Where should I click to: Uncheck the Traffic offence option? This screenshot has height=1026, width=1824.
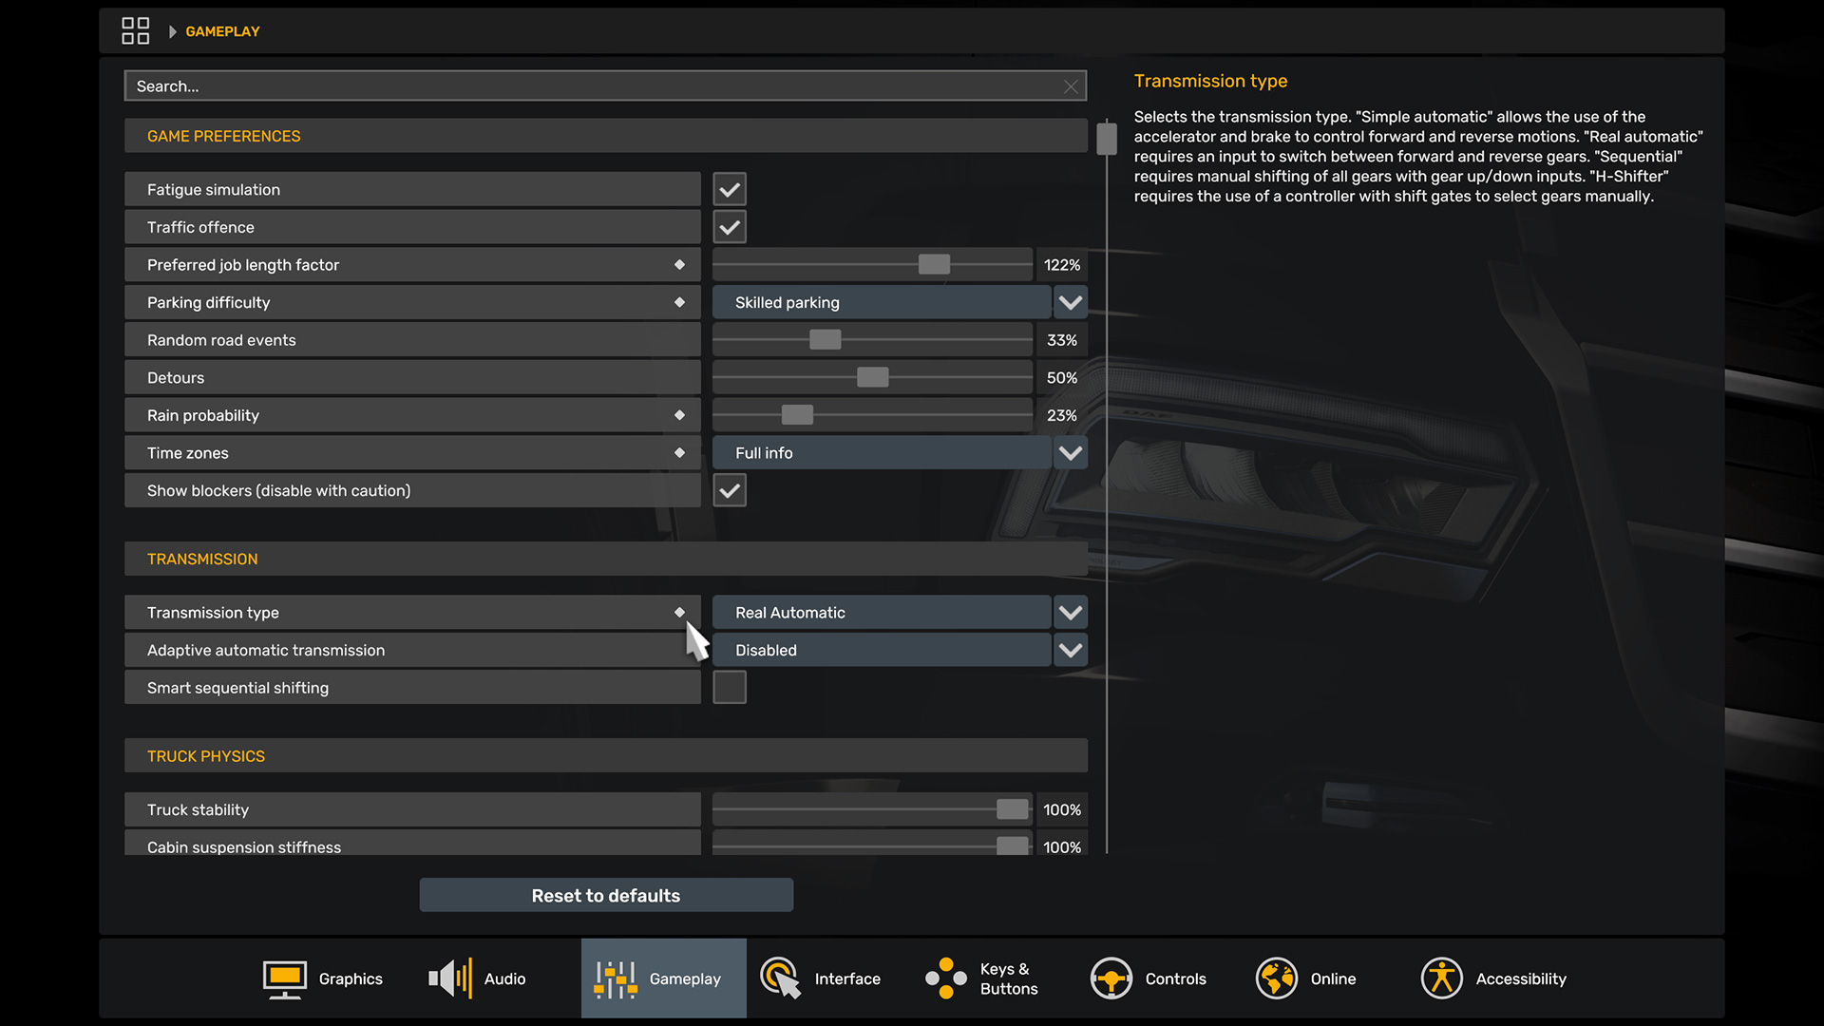[x=730, y=228]
